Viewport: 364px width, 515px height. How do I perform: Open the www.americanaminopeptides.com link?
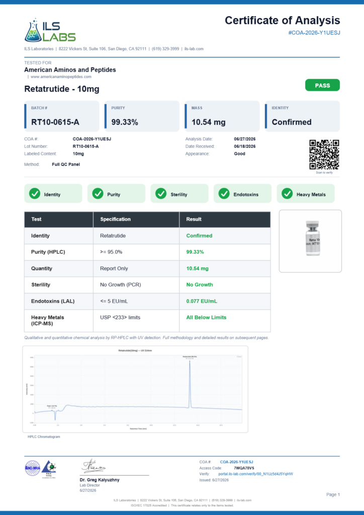click(61, 77)
